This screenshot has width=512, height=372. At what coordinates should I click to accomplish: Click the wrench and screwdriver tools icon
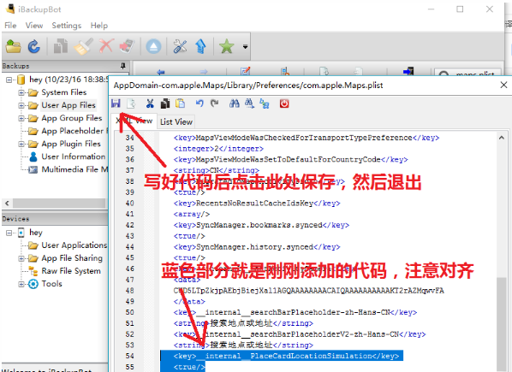180,46
